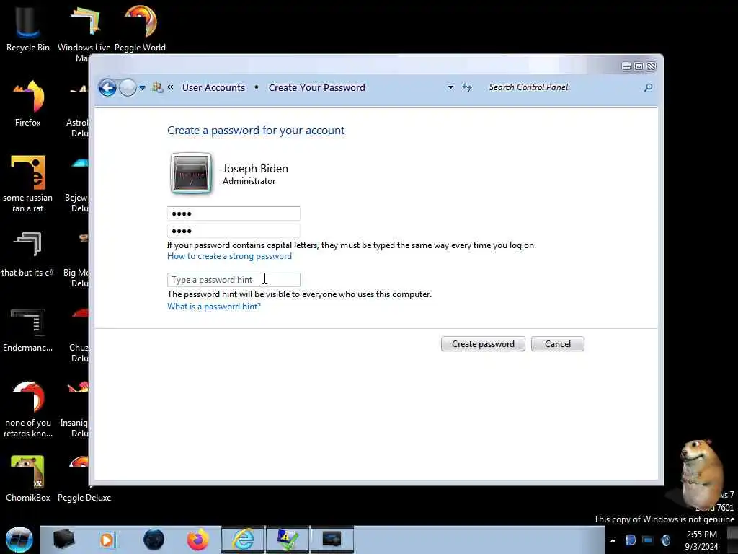Screen dimensions: 738x554
Task: Click the Joseph Biden account picture
Action: coord(190,173)
